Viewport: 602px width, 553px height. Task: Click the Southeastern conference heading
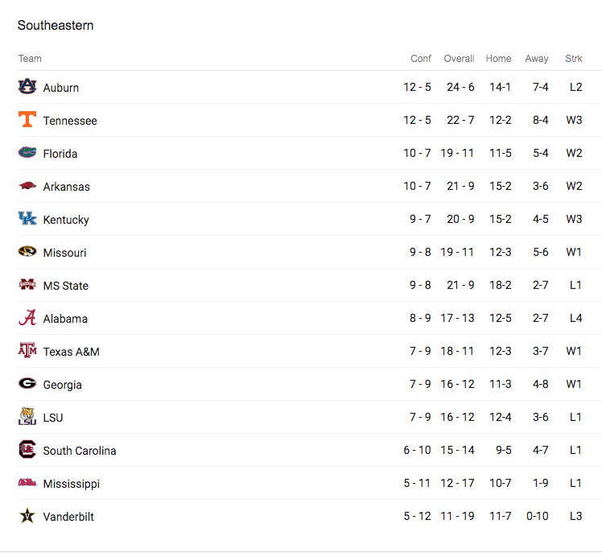(x=56, y=25)
